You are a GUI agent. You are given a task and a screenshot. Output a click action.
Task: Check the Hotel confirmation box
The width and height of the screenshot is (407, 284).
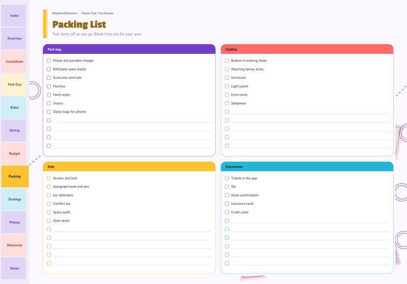pos(227,195)
